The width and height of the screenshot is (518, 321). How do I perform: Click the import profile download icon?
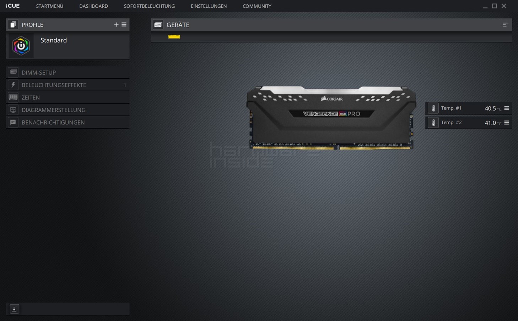(x=14, y=309)
